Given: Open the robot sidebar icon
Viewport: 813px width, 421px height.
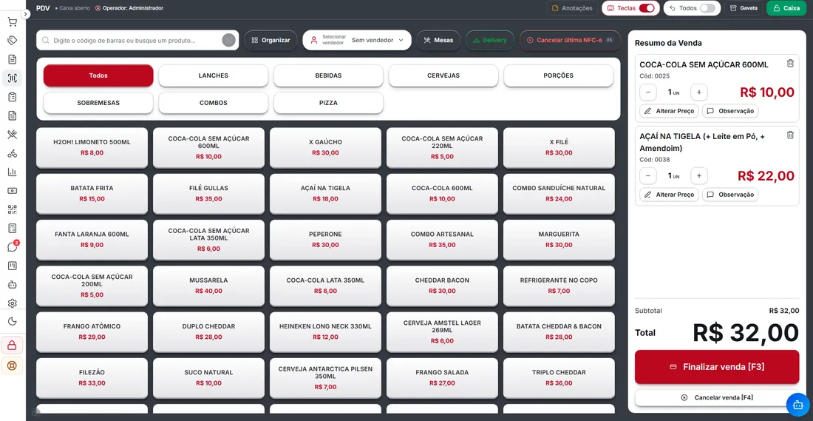Looking at the screenshot, I should (13, 284).
